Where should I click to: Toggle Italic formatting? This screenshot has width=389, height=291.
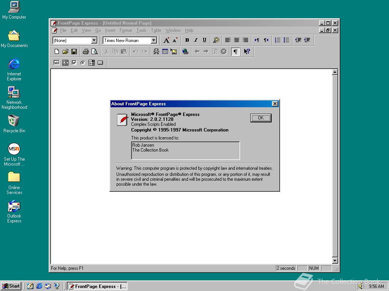click(x=196, y=40)
